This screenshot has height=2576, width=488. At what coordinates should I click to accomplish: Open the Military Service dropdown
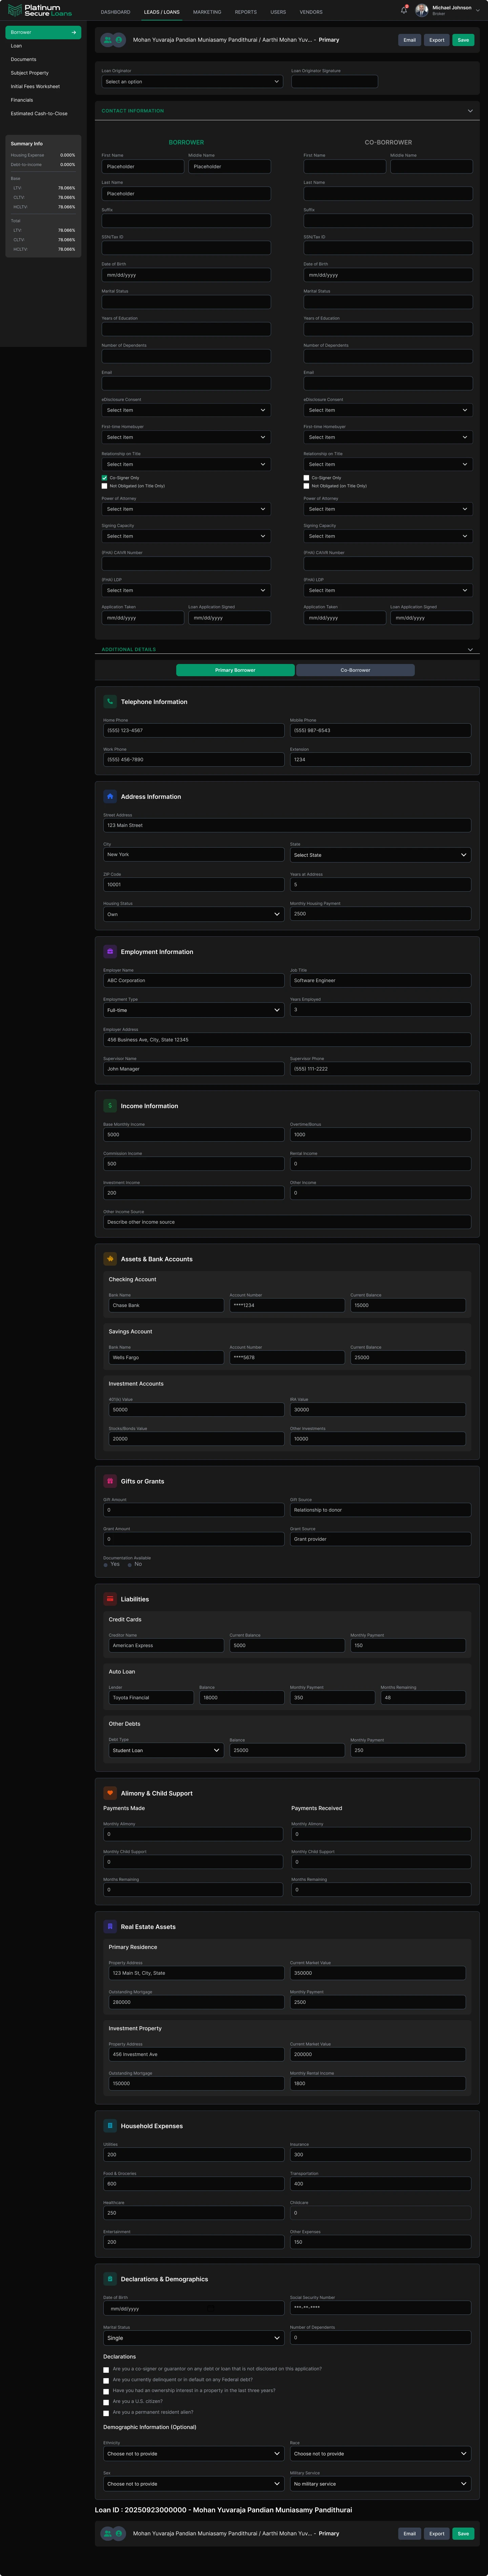[x=380, y=2483]
